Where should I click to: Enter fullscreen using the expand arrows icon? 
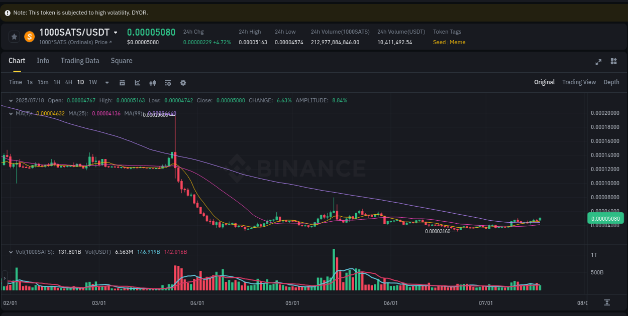coord(598,62)
